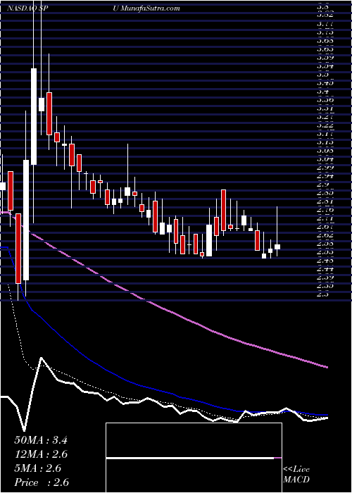Click the '<<Live' label beside the inset
The width and height of the screenshot is (352, 493).
296,470
